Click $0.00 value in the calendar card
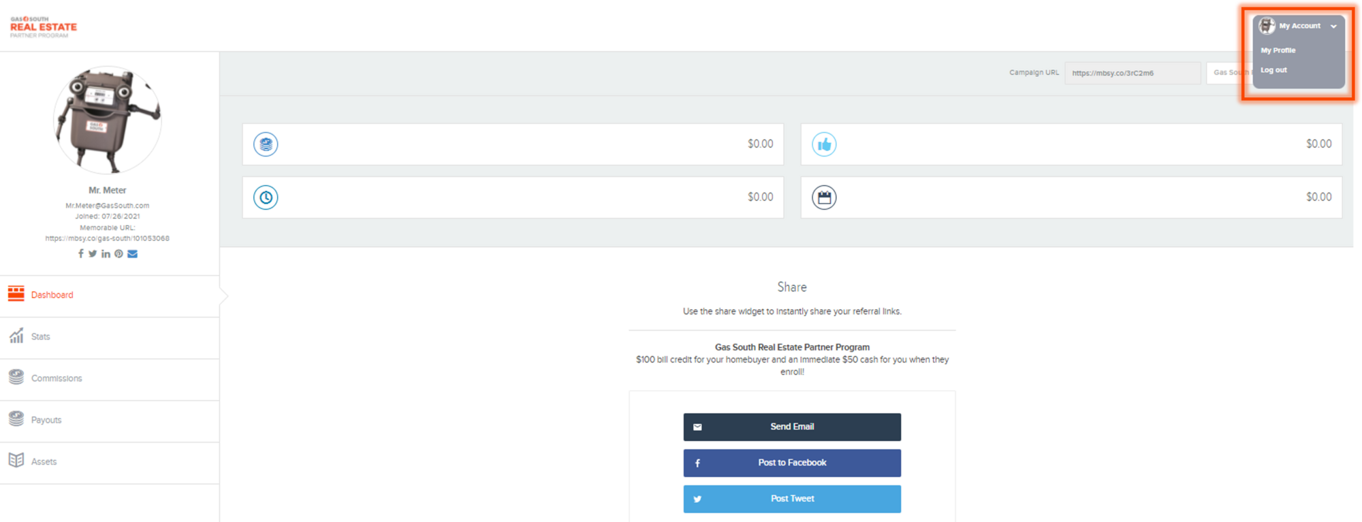Screen dimensions: 1362x522 click(1318, 197)
